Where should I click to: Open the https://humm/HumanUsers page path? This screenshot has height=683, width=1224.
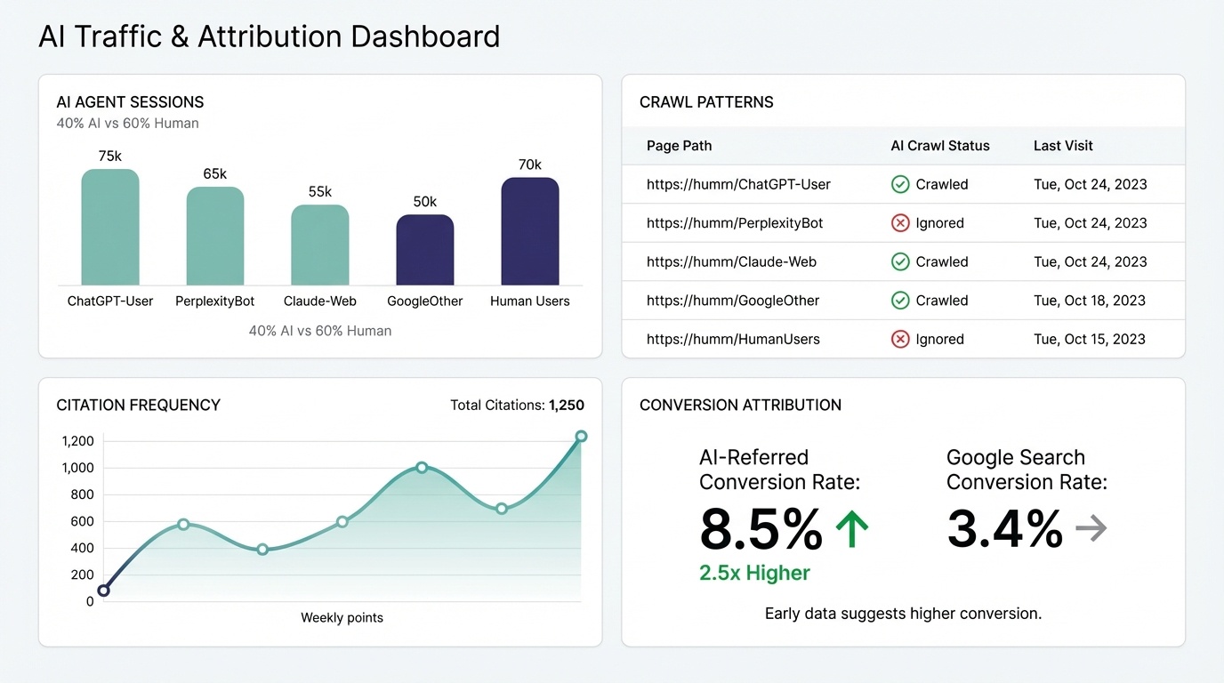point(733,339)
